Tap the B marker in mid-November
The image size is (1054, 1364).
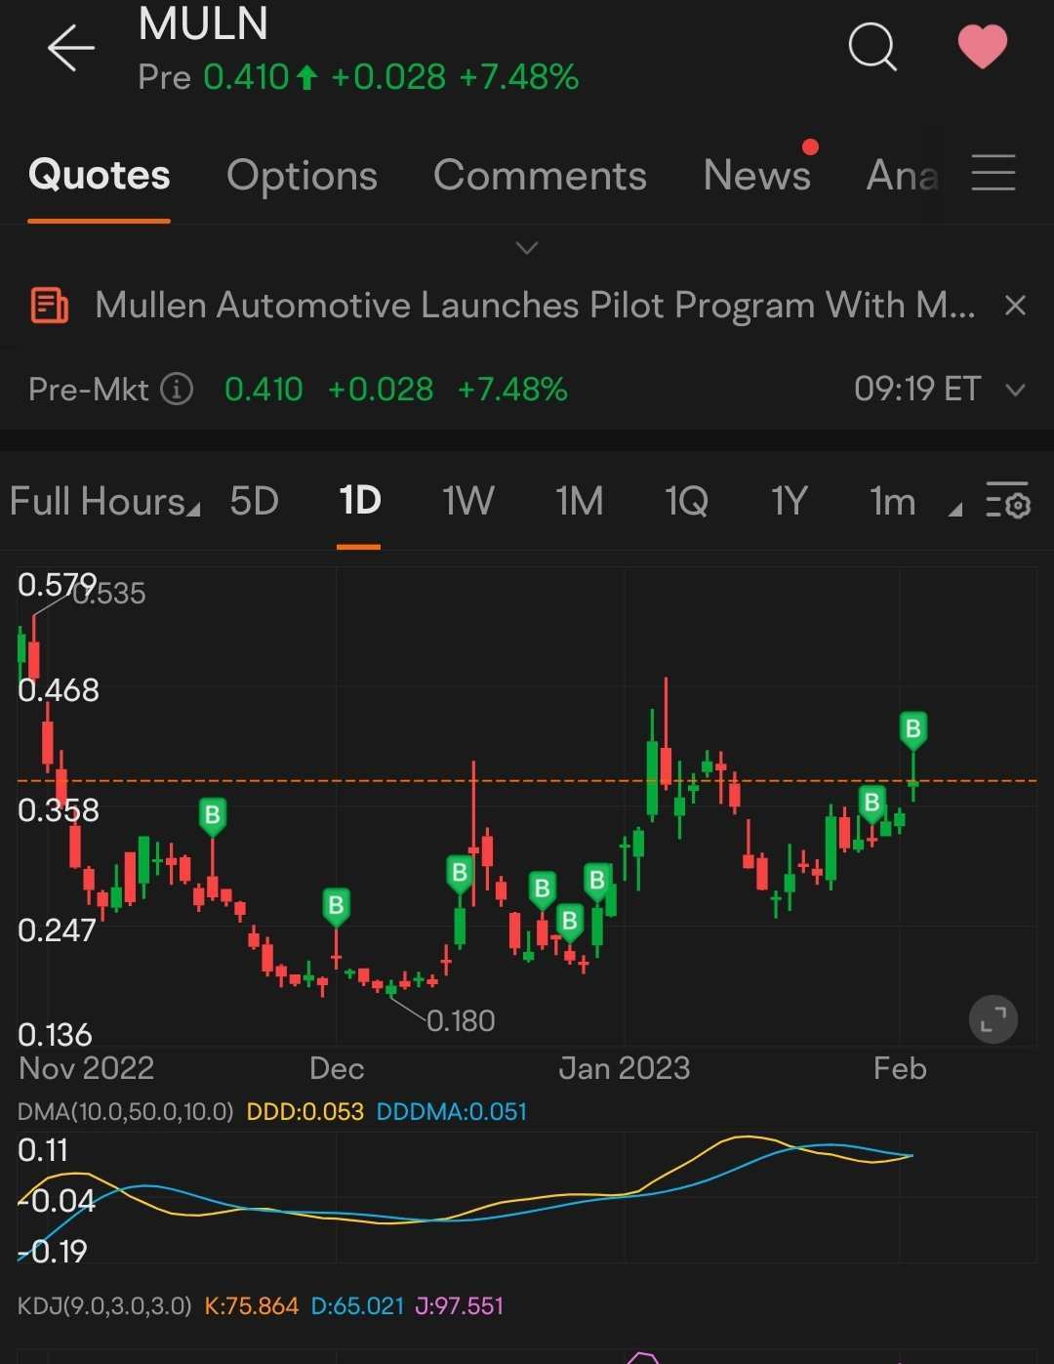pos(212,815)
